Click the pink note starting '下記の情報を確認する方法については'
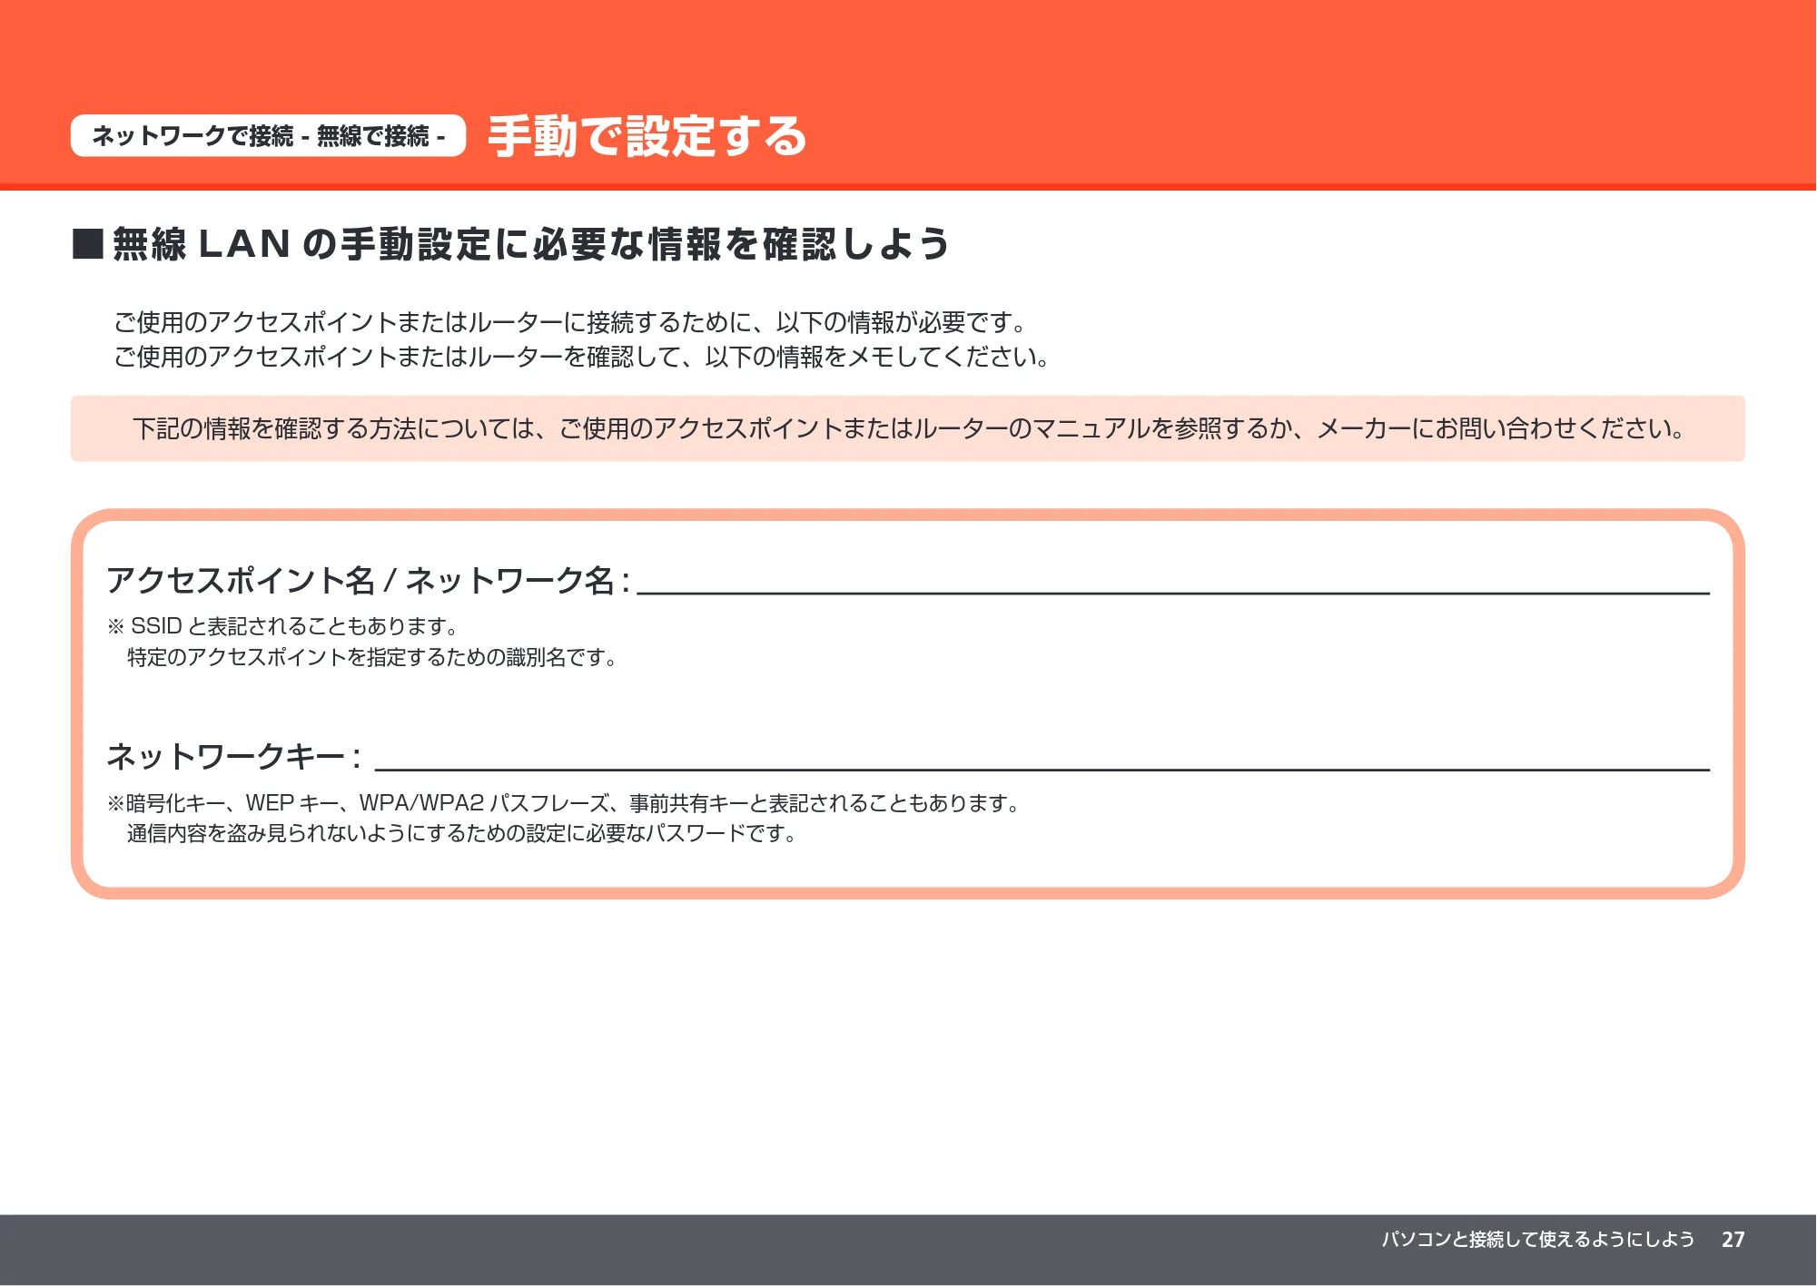This screenshot has width=1817, height=1286. point(908,428)
